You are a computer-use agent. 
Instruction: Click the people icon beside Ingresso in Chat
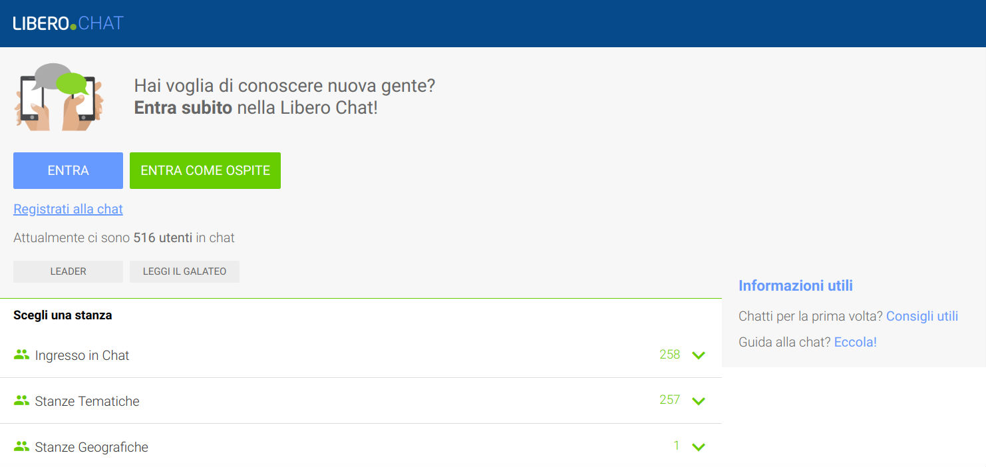point(21,355)
